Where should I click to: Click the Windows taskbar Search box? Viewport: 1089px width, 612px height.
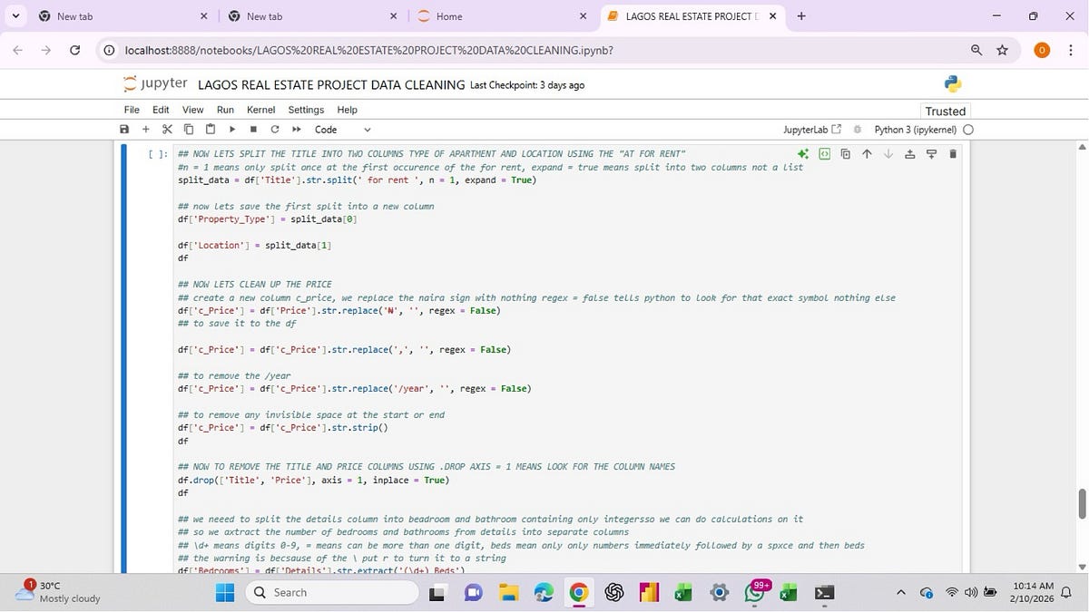[x=332, y=592]
